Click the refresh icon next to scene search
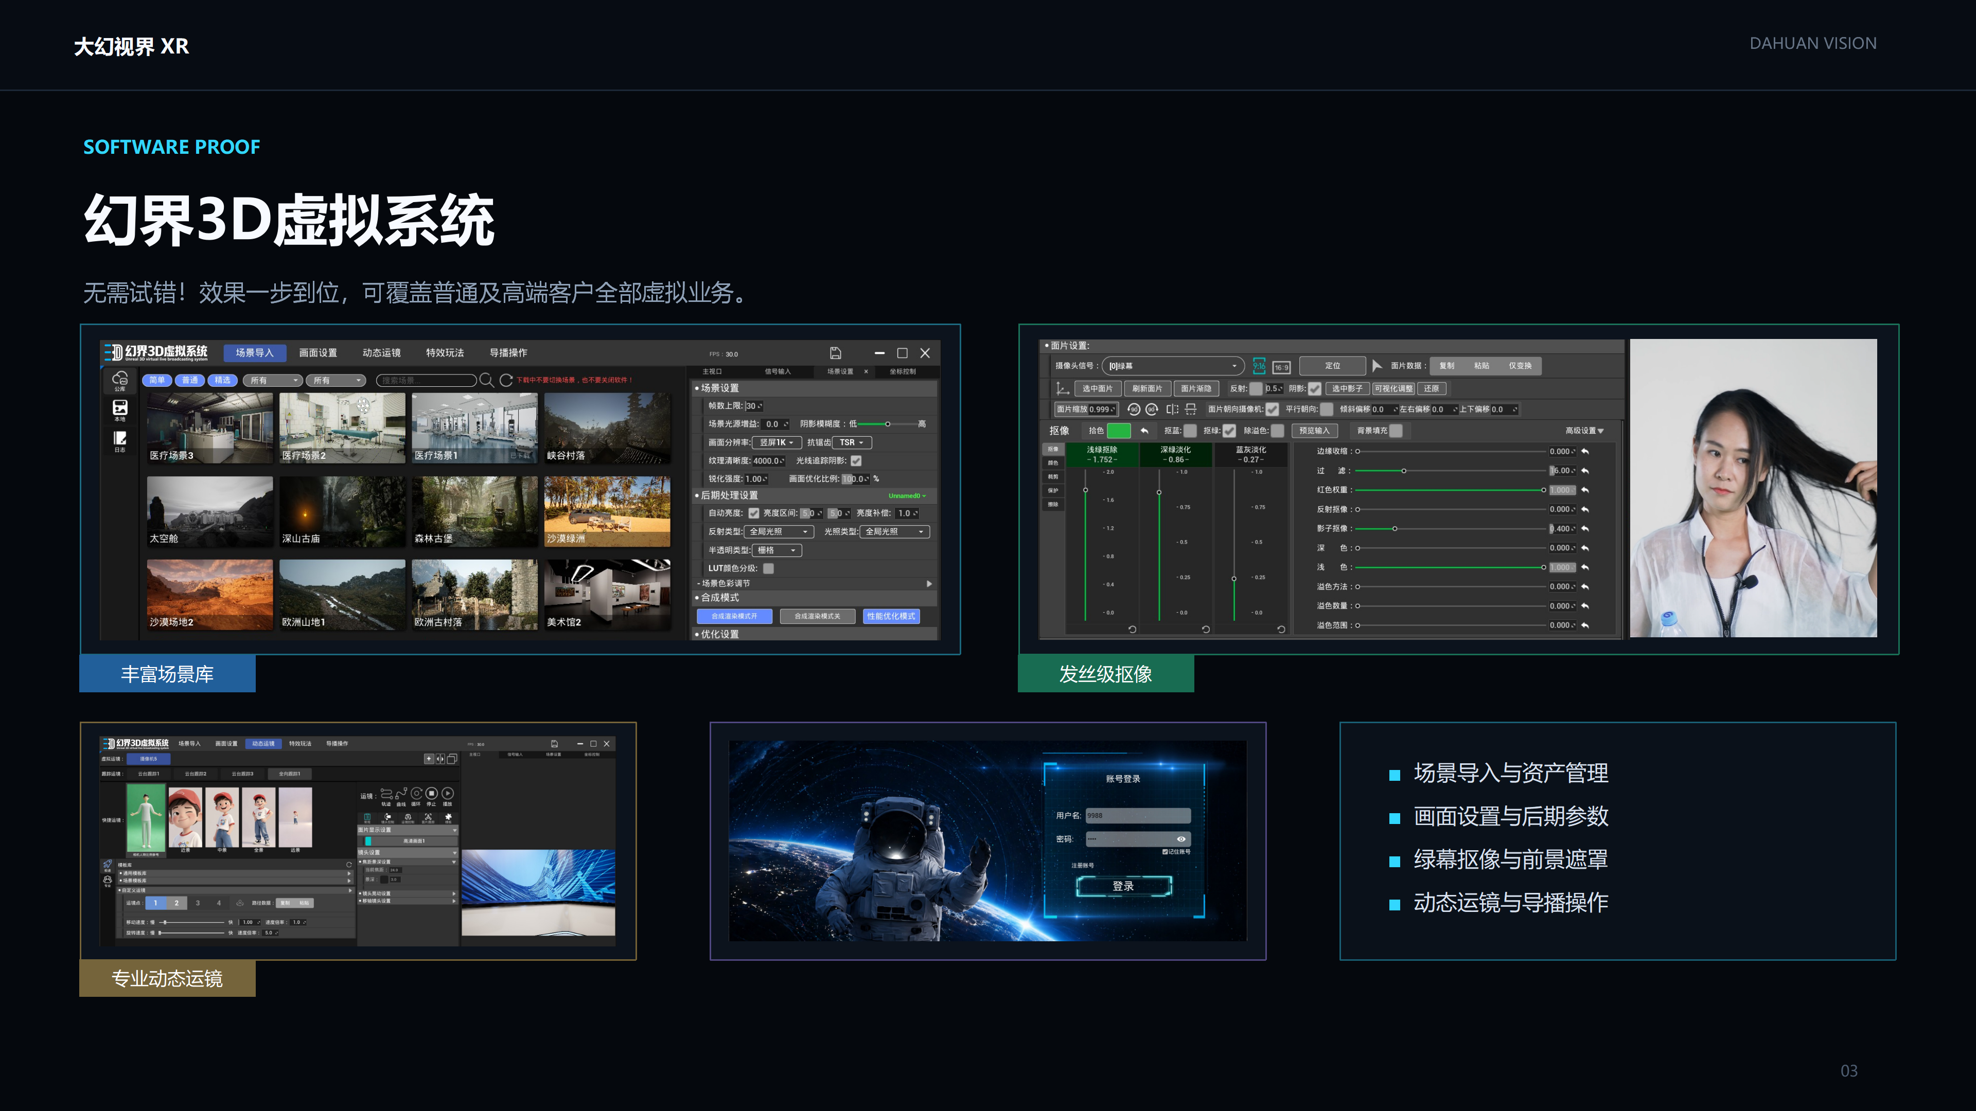Screen dimensions: 1976x1111 pyautogui.click(x=505, y=380)
